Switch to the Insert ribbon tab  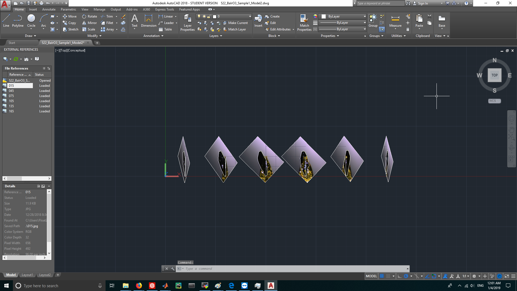[x=33, y=9]
